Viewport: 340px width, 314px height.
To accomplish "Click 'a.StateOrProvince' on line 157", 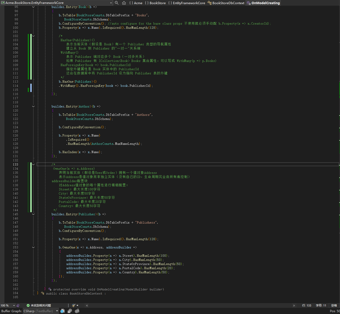I will coord(134,264).
